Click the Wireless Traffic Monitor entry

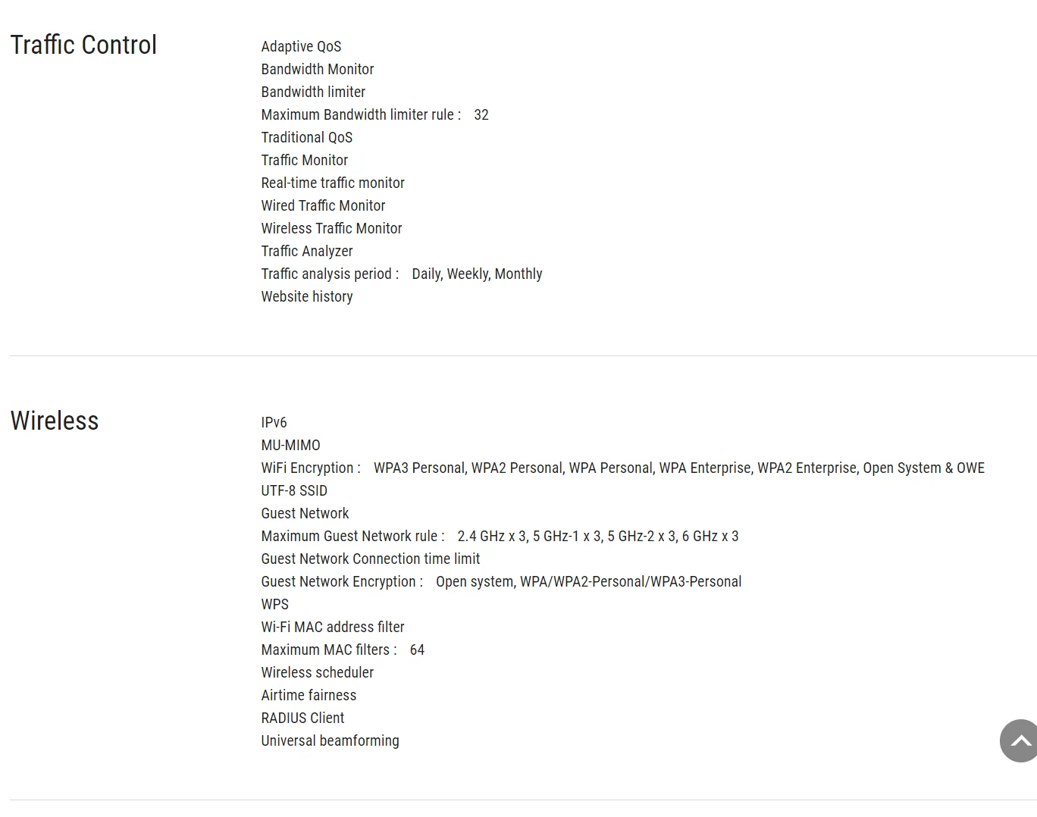[x=331, y=228]
